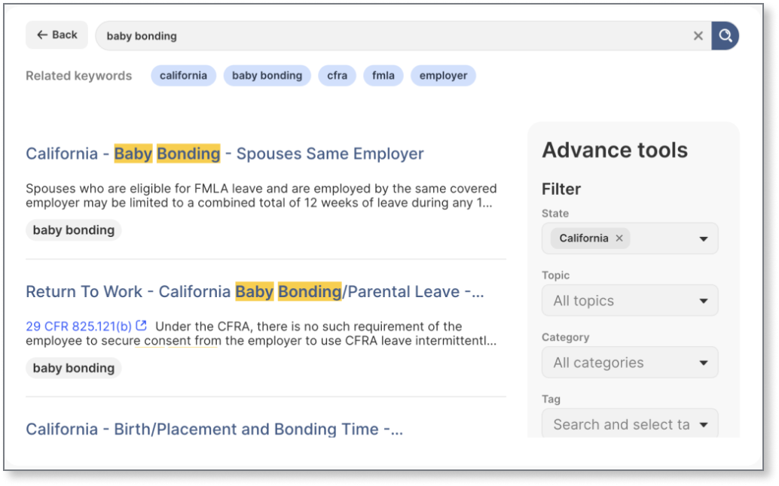Viewport: 779px width, 486px height.
Task: Open external link icon beside 29 CFR 825.121(b)
Action: [141, 326]
